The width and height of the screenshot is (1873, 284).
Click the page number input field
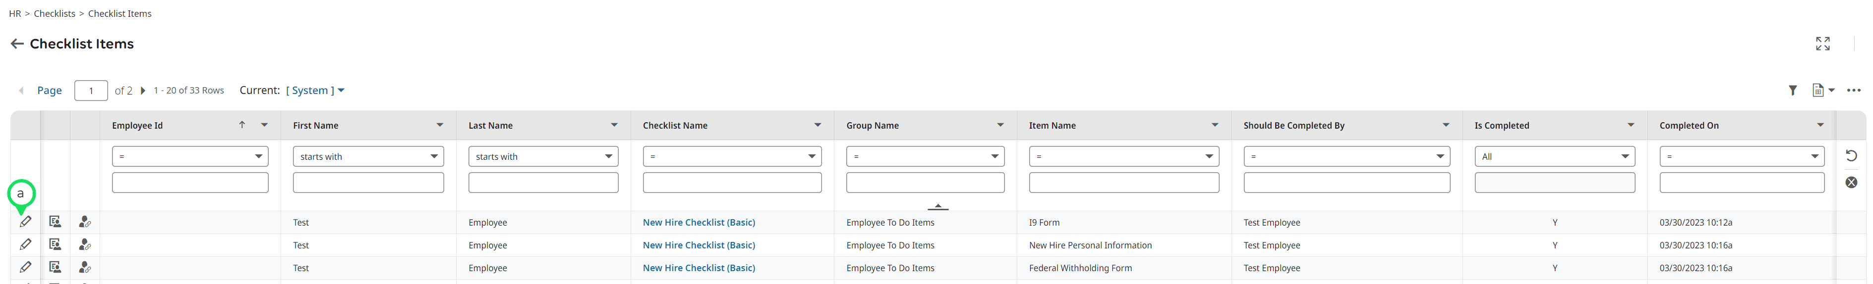coord(91,91)
